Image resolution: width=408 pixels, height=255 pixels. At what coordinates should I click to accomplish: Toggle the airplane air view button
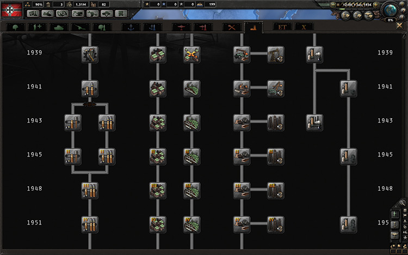point(395,235)
